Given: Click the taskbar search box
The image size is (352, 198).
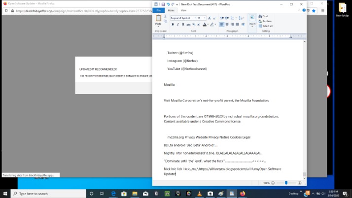Looking at the screenshot, I should point(48,194).
